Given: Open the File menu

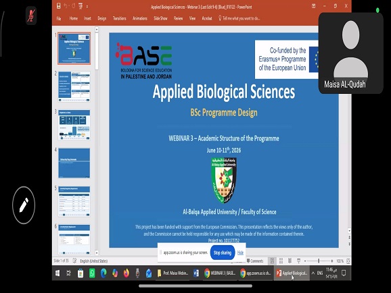Looking at the screenshot, I should click(59, 18).
